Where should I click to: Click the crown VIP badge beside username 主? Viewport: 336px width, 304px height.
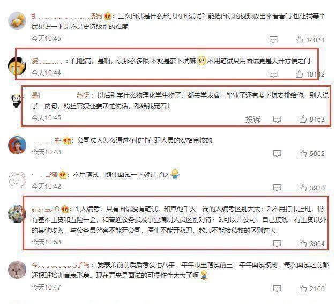click(x=68, y=140)
